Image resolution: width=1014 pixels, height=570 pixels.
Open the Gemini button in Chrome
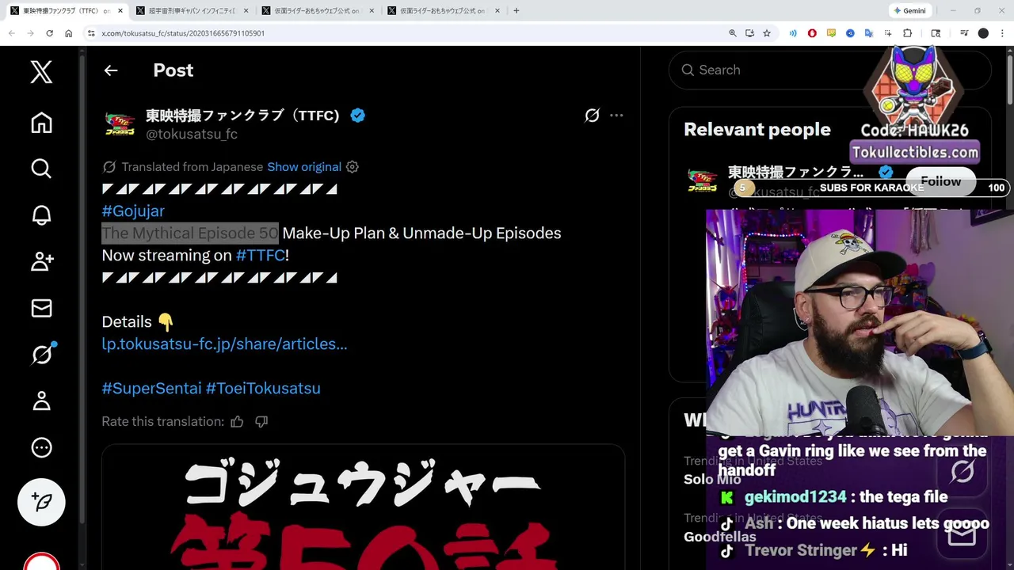(x=909, y=11)
